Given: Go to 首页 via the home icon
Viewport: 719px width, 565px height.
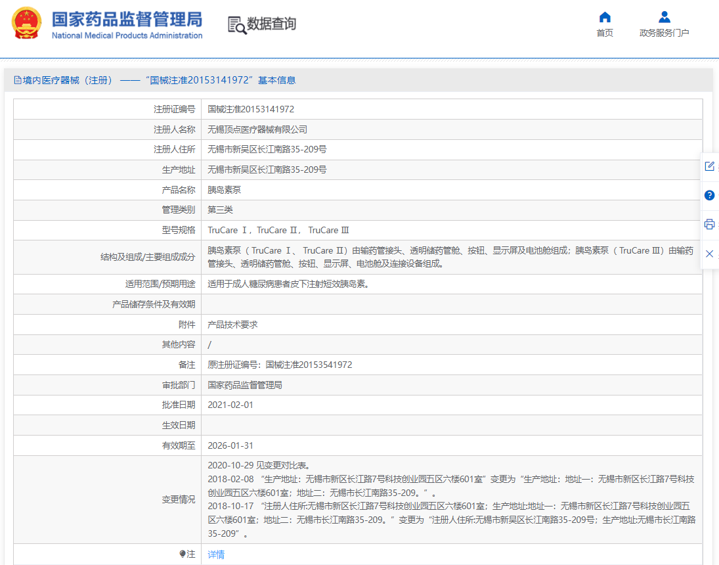Looking at the screenshot, I should (x=605, y=18).
